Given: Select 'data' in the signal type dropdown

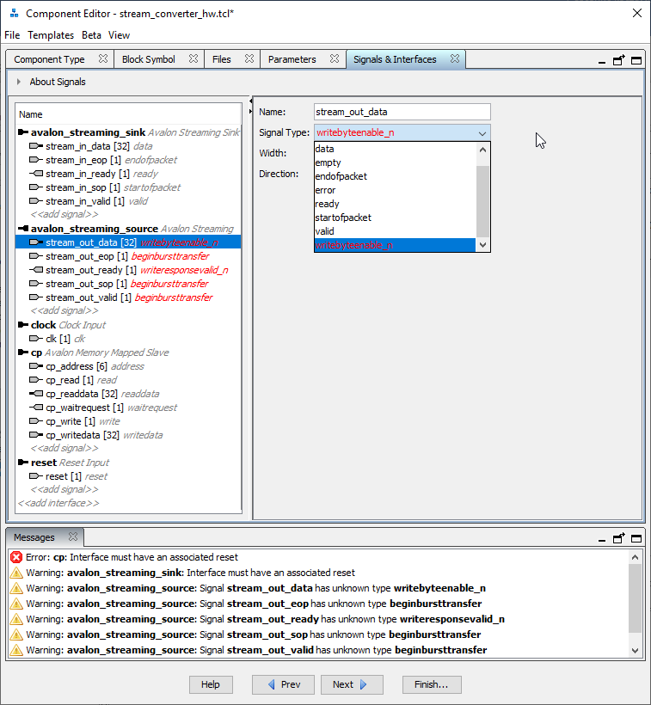Looking at the screenshot, I should [325, 149].
